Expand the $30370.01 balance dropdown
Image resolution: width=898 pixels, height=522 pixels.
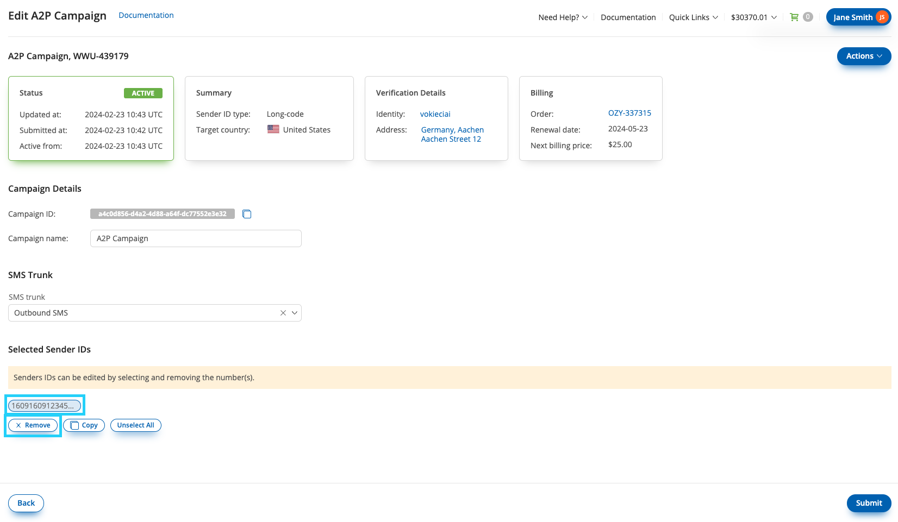pyautogui.click(x=754, y=17)
